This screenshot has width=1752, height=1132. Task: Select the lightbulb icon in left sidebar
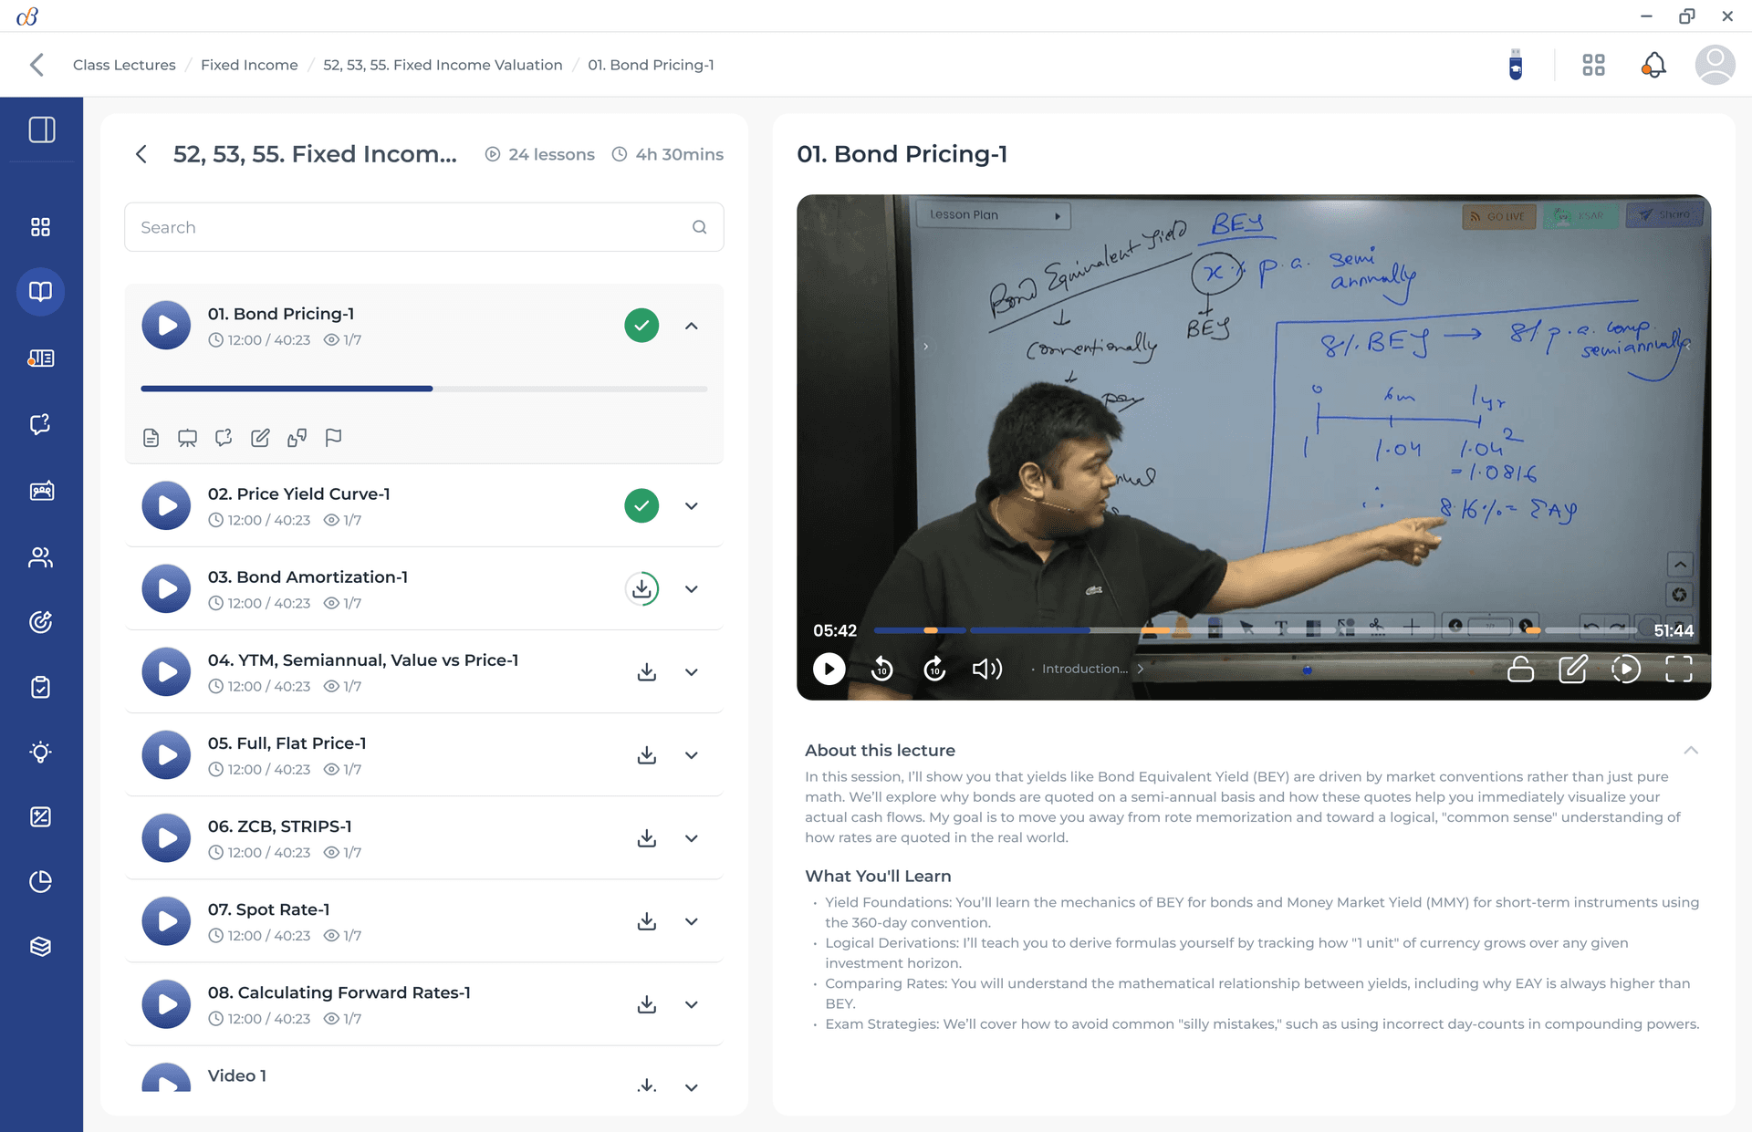click(40, 752)
